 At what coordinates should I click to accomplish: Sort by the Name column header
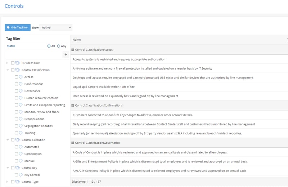77,40
